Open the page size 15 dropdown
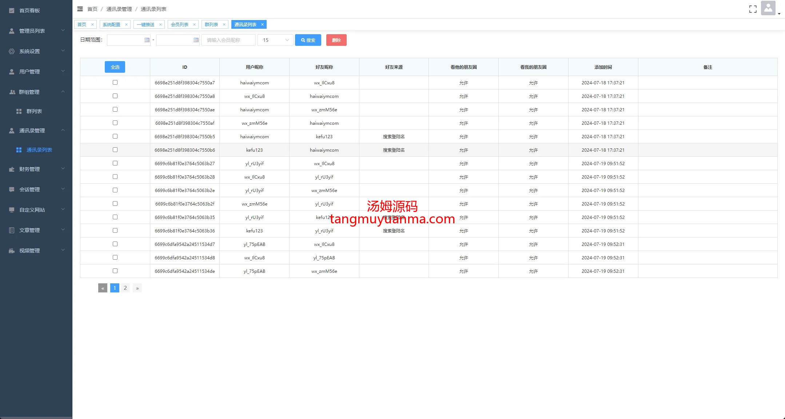 click(x=275, y=40)
